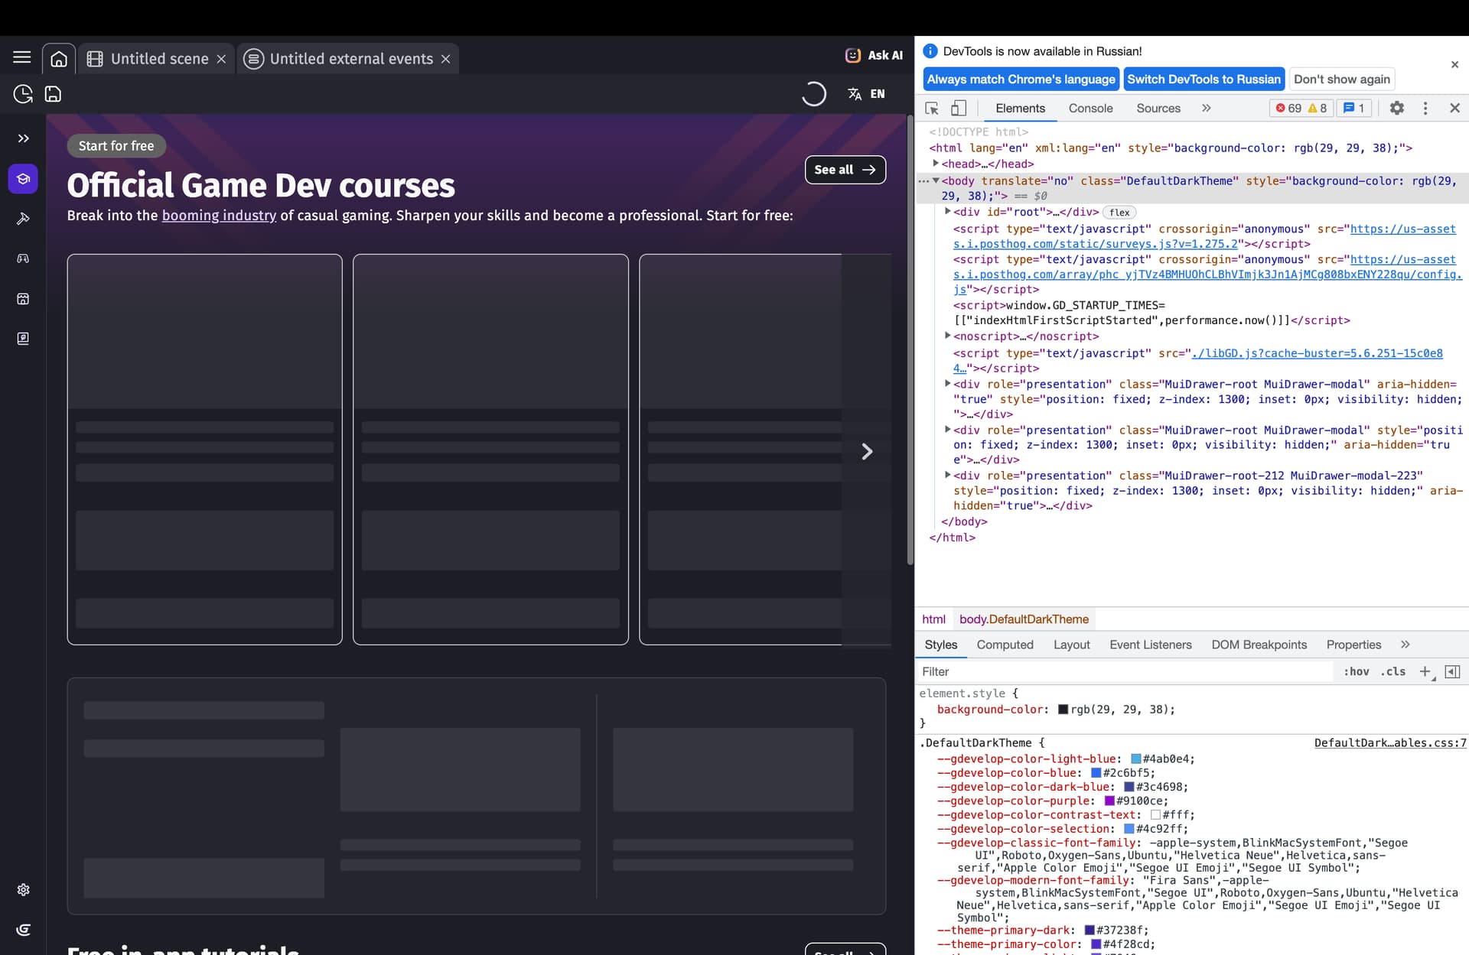Click the purple swatch for --gdevelop-color-purple

click(x=1108, y=801)
